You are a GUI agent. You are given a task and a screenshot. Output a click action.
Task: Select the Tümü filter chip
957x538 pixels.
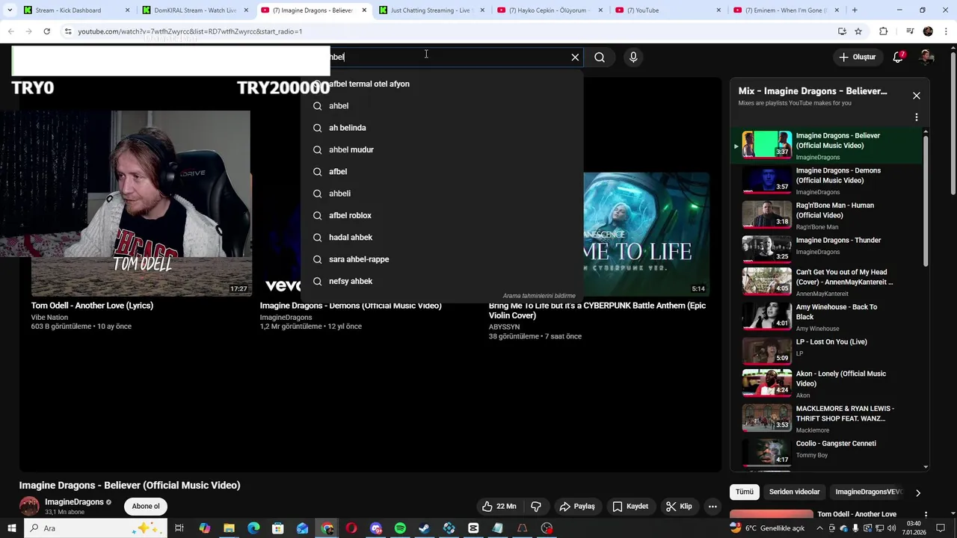[745, 492]
